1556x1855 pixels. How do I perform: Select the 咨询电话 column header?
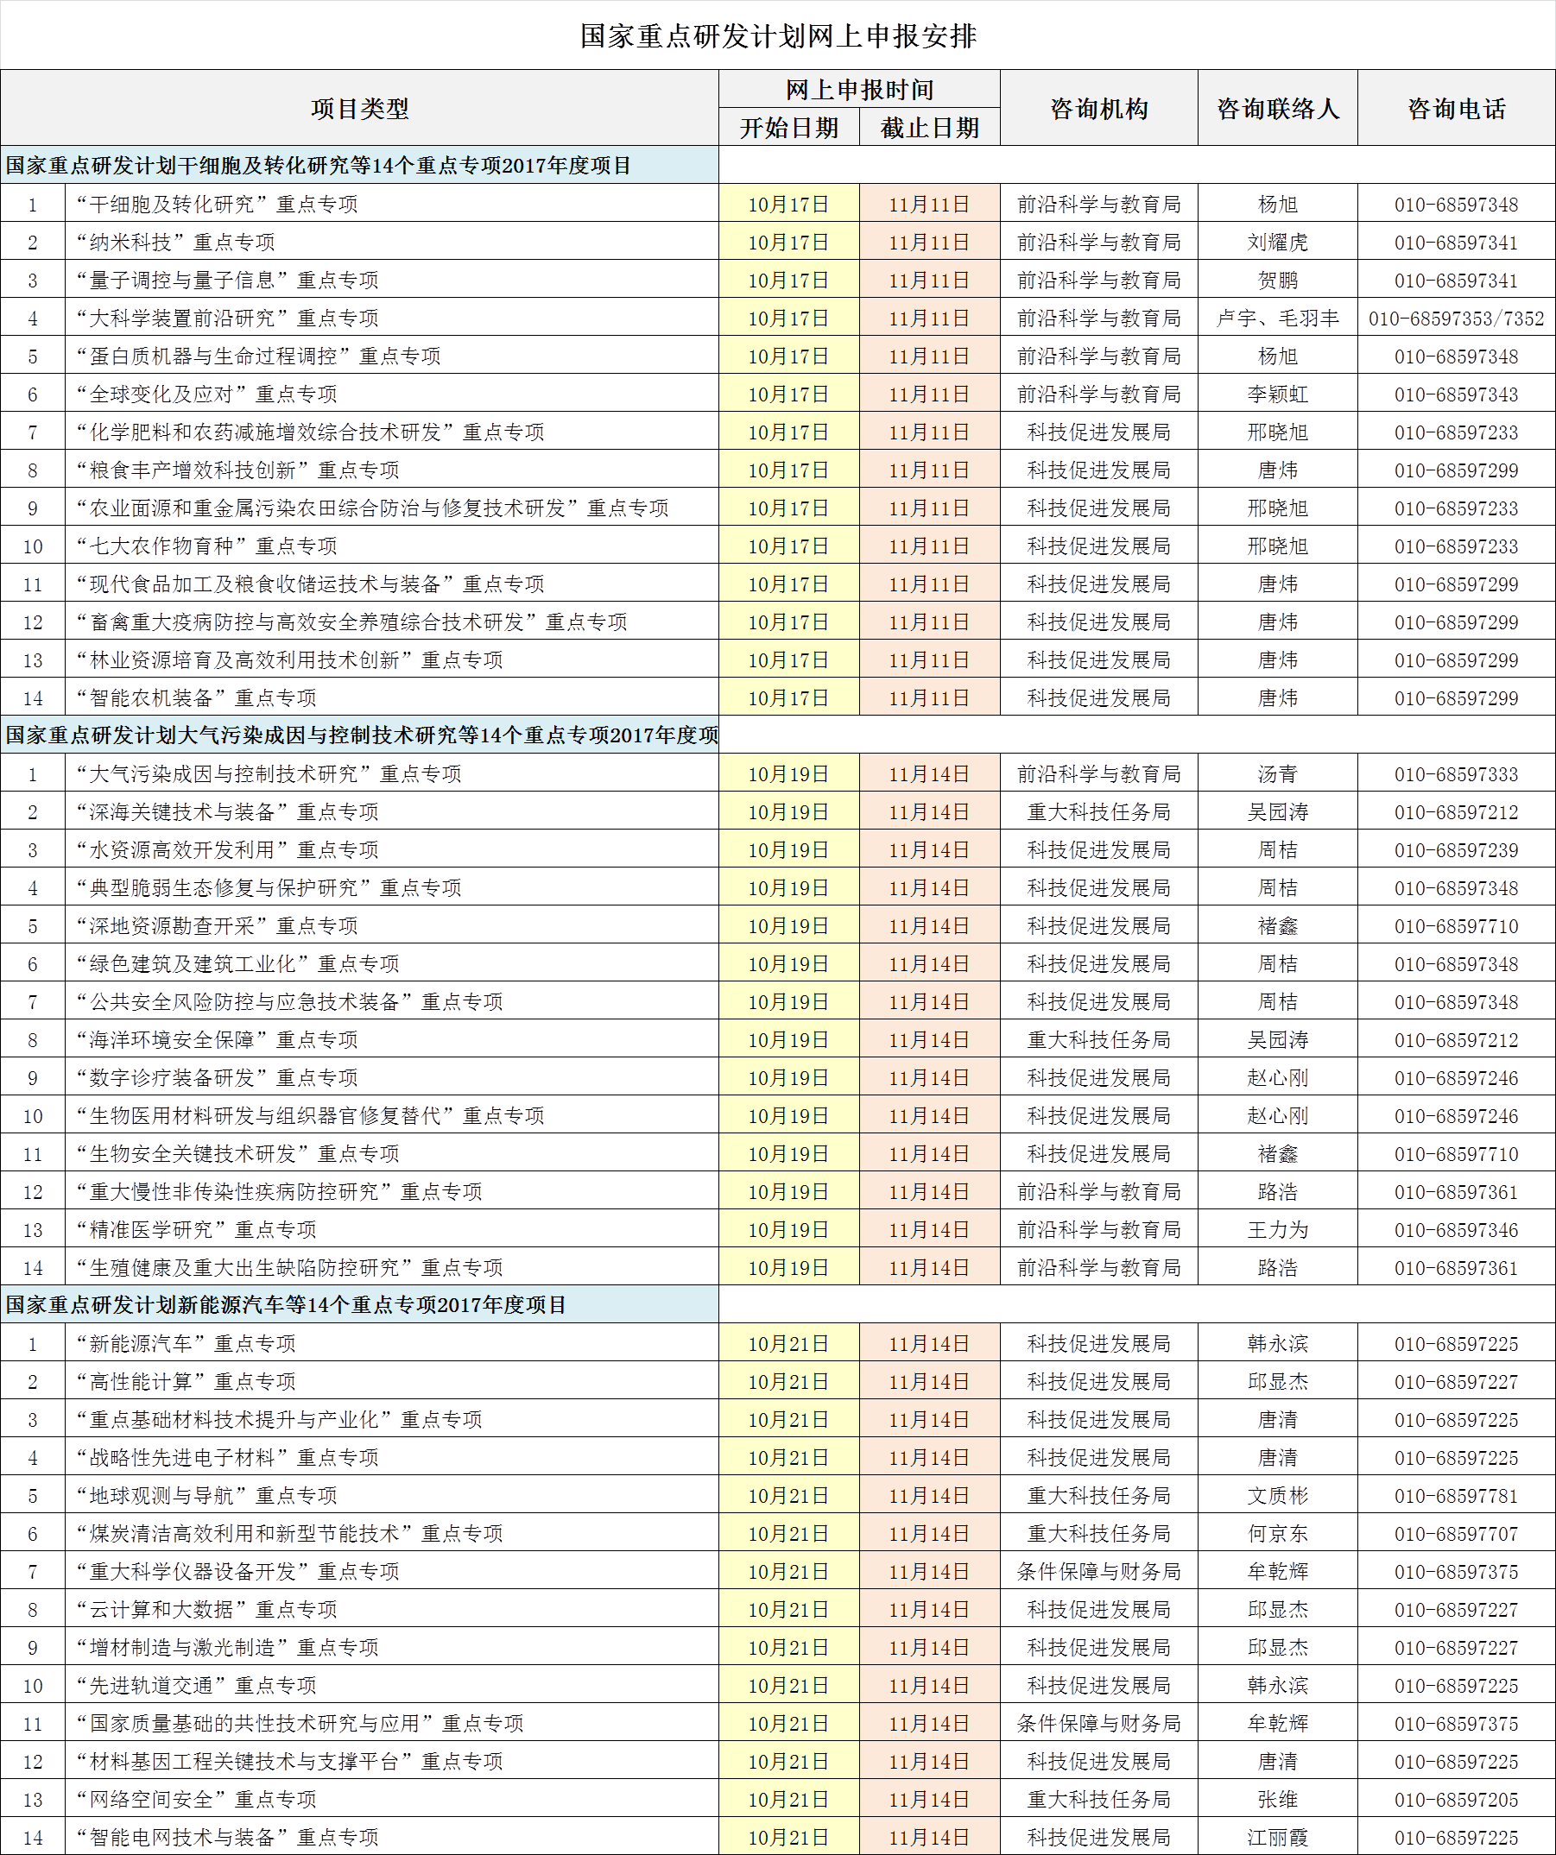pyautogui.click(x=1456, y=109)
